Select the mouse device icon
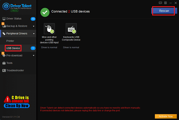Image resolution: width=179 pixels, height=120 pixels. 49,29
